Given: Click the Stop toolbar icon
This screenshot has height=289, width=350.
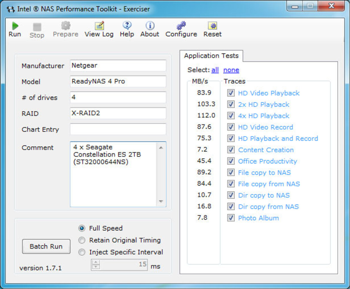Looking at the screenshot, I should click(x=37, y=27).
